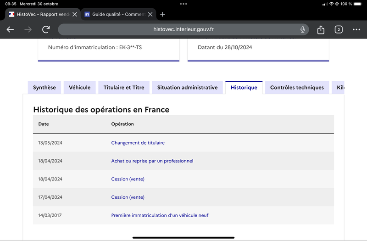Tap the home indicator bar

pos(183,238)
